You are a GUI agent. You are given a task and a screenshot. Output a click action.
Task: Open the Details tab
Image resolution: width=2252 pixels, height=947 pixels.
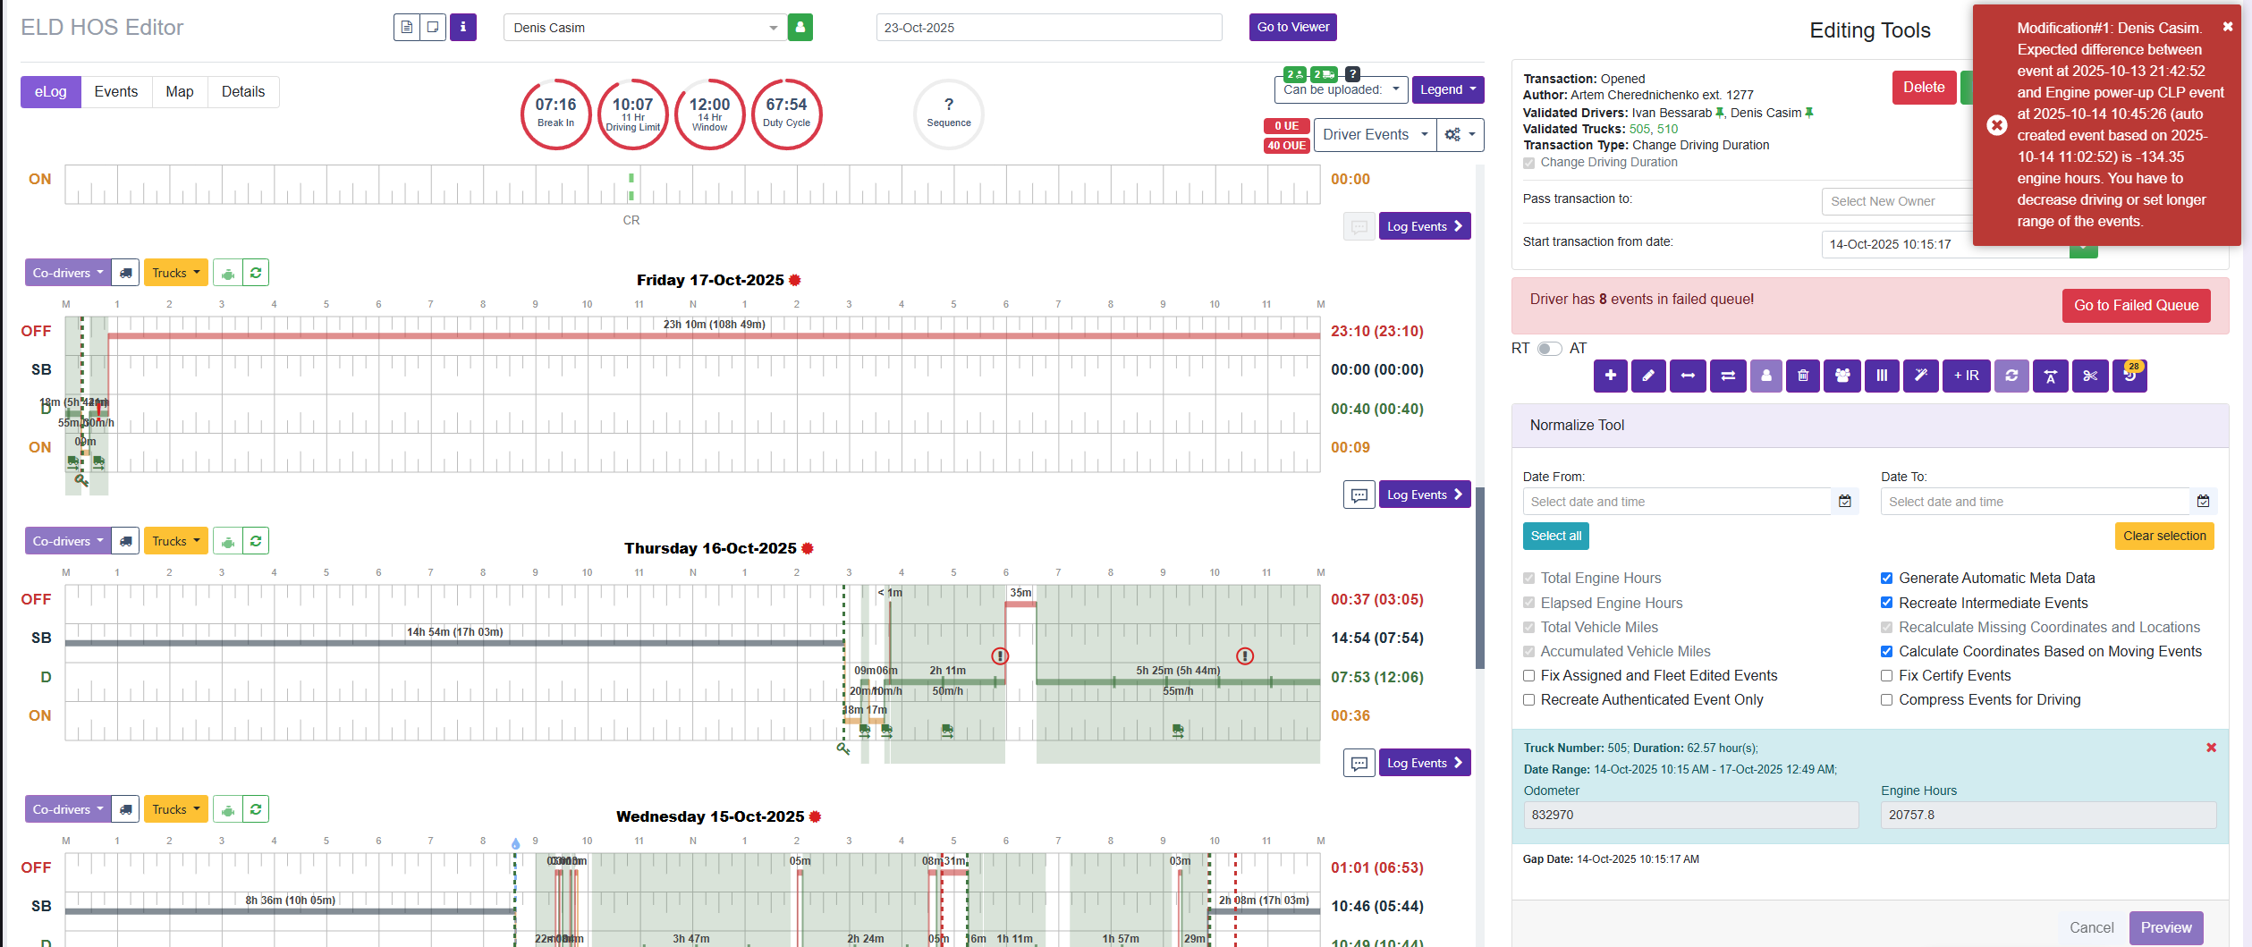tap(243, 92)
